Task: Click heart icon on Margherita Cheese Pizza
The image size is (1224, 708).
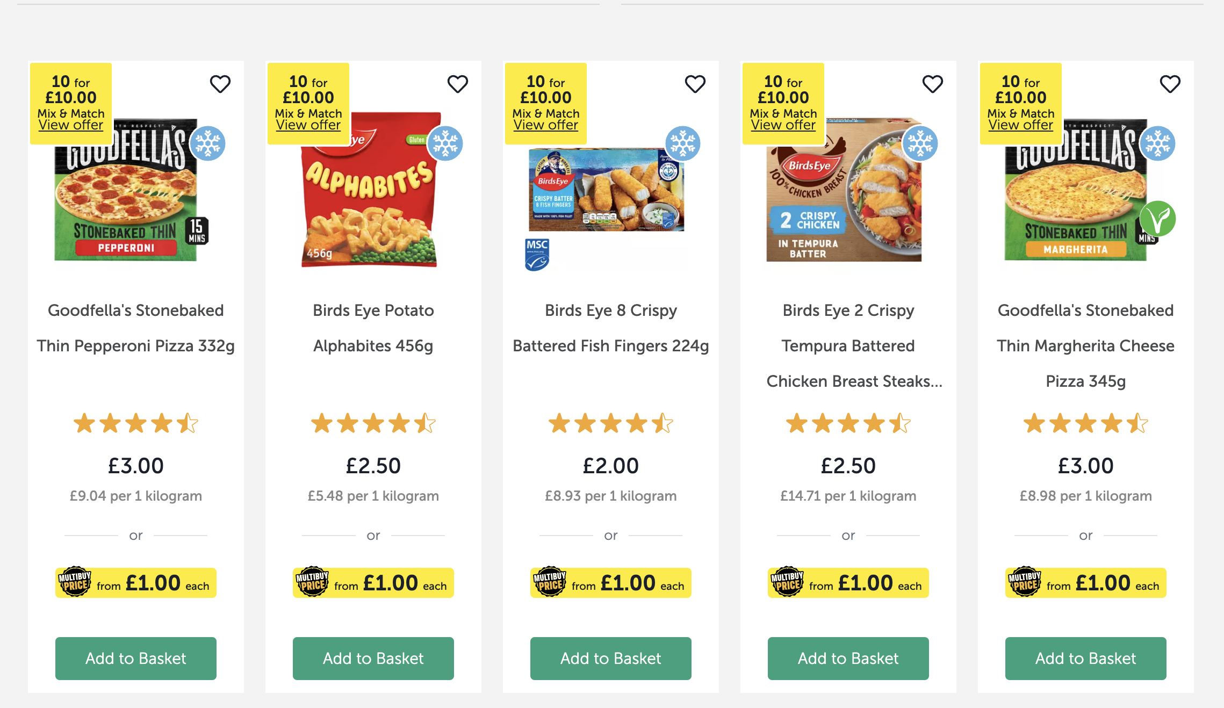Action: (x=1170, y=84)
